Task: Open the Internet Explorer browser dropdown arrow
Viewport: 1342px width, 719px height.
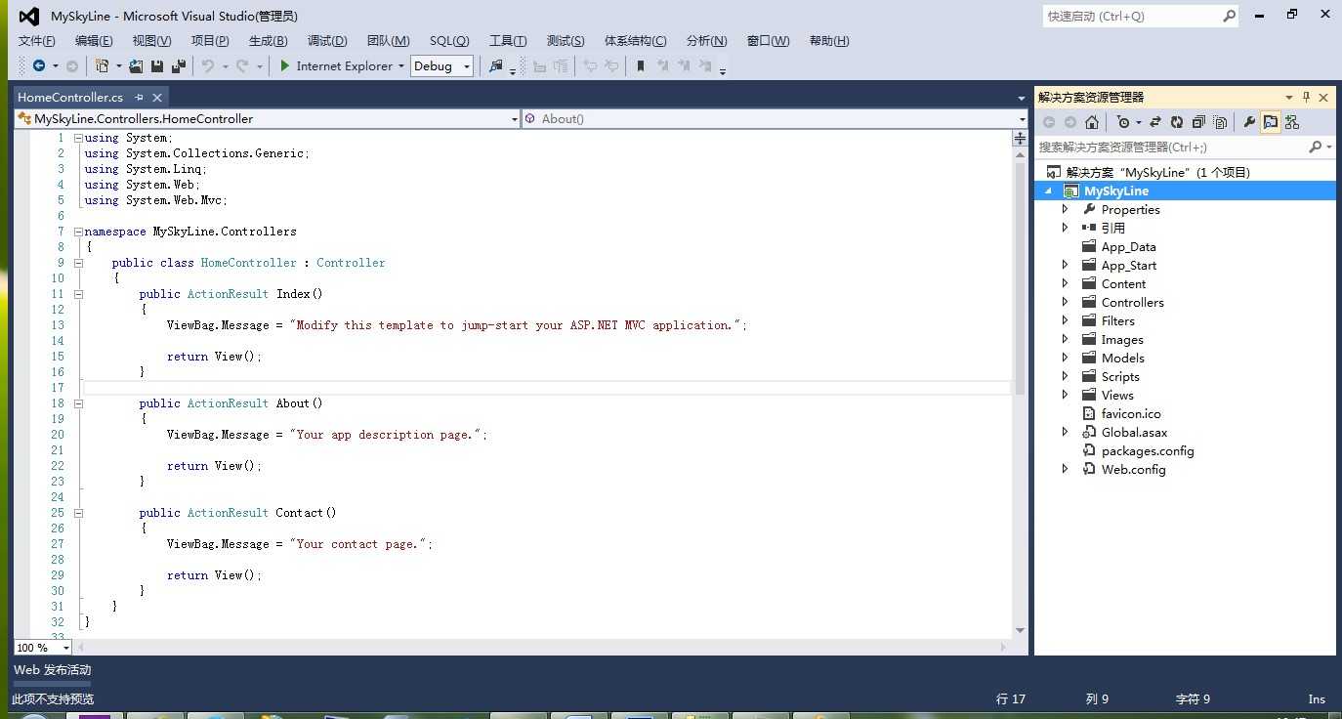Action: [x=401, y=66]
